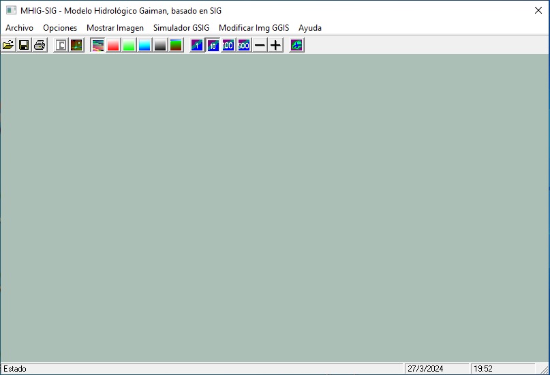Select the green gradient palette
The width and height of the screenshot is (550, 375).
[x=129, y=45]
